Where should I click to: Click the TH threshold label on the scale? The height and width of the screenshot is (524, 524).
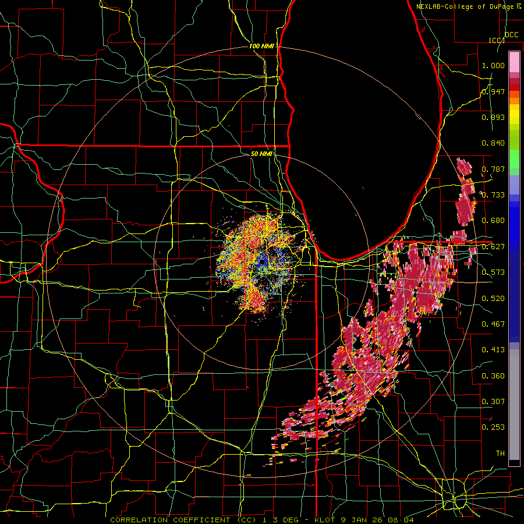[x=500, y=454]
